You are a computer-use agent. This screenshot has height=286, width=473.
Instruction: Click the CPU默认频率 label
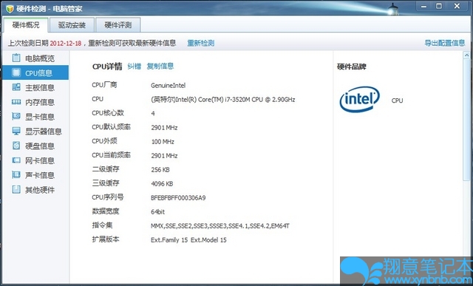tap(111, 127)
